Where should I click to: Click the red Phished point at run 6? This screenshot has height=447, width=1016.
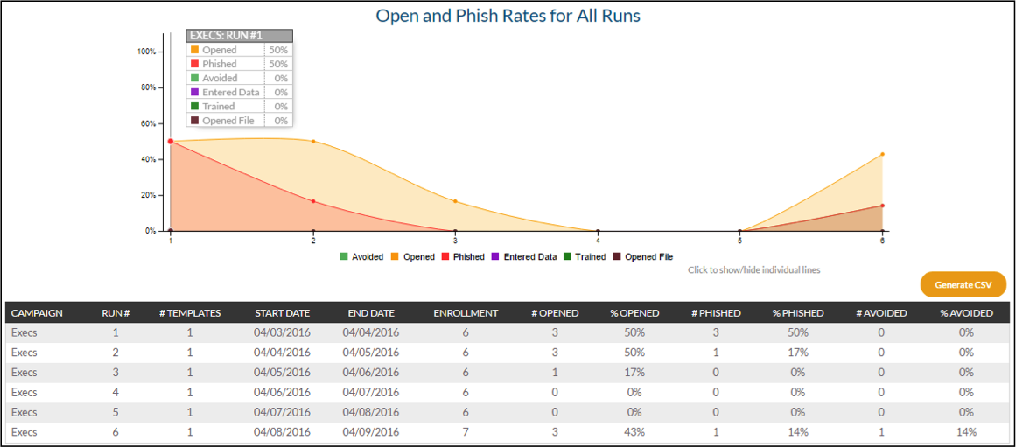pyautogui.click(x=882, y=206)
